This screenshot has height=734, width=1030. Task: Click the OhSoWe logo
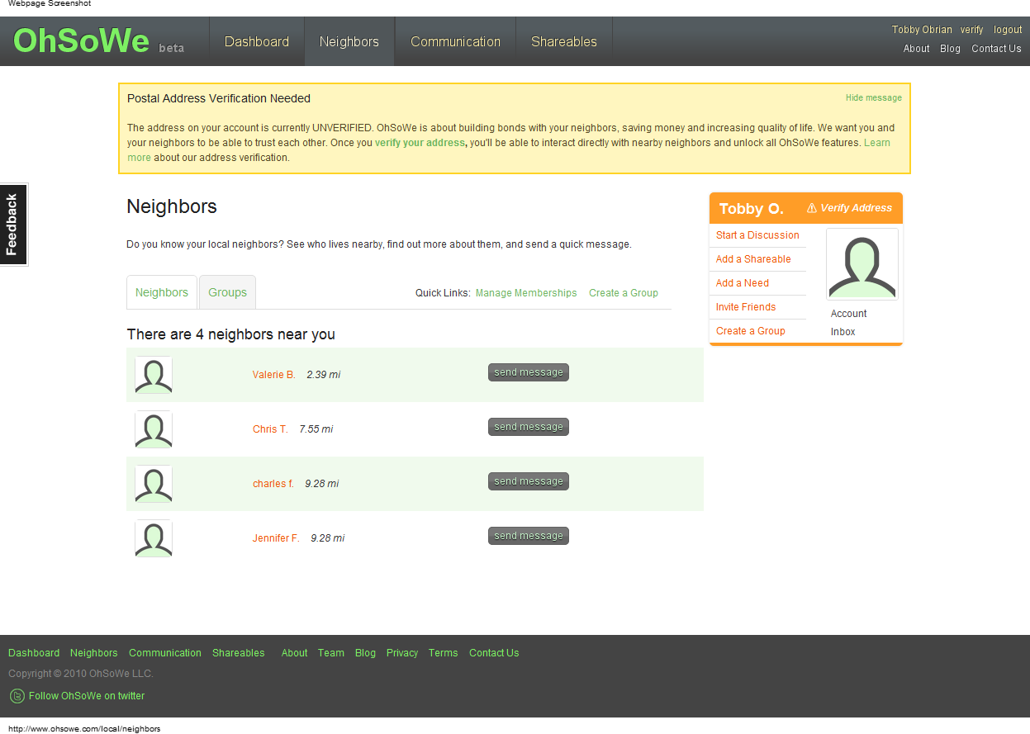81,40
